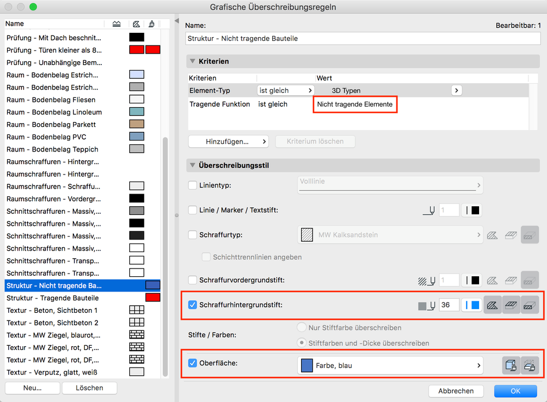Click texture swatch of Textur - Beton, Sichtbeton 2
The image size is (547, 402).
137,322
